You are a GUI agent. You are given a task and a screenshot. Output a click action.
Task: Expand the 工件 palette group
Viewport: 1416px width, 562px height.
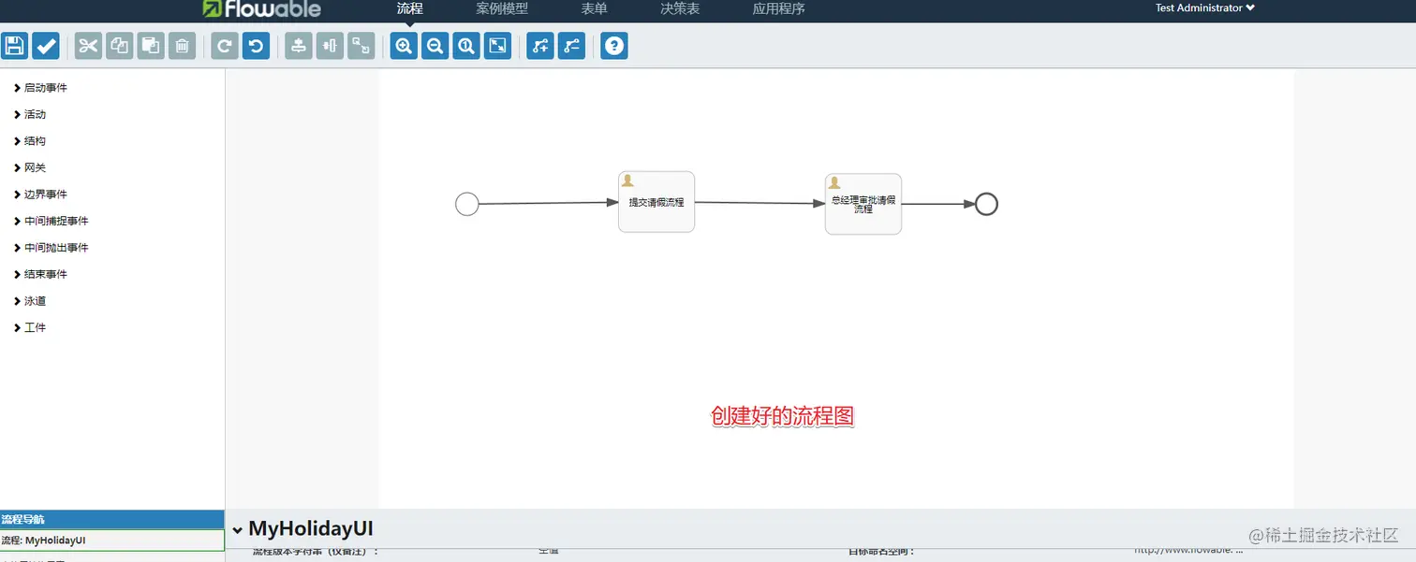point(30,327)
